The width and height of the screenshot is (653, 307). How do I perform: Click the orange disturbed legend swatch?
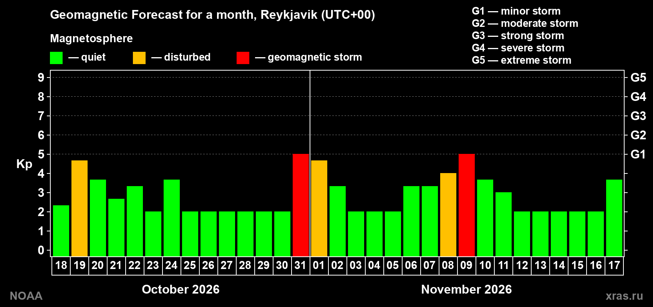pos(139,58)
